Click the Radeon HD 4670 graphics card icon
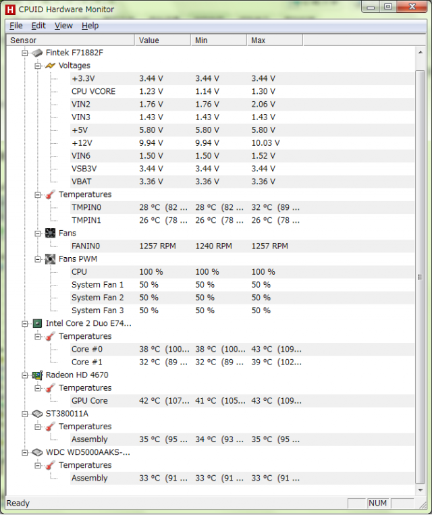432x515 pixels. 37,375
